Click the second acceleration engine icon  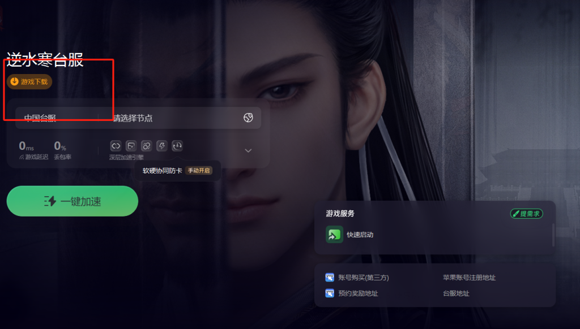[131, 146]
